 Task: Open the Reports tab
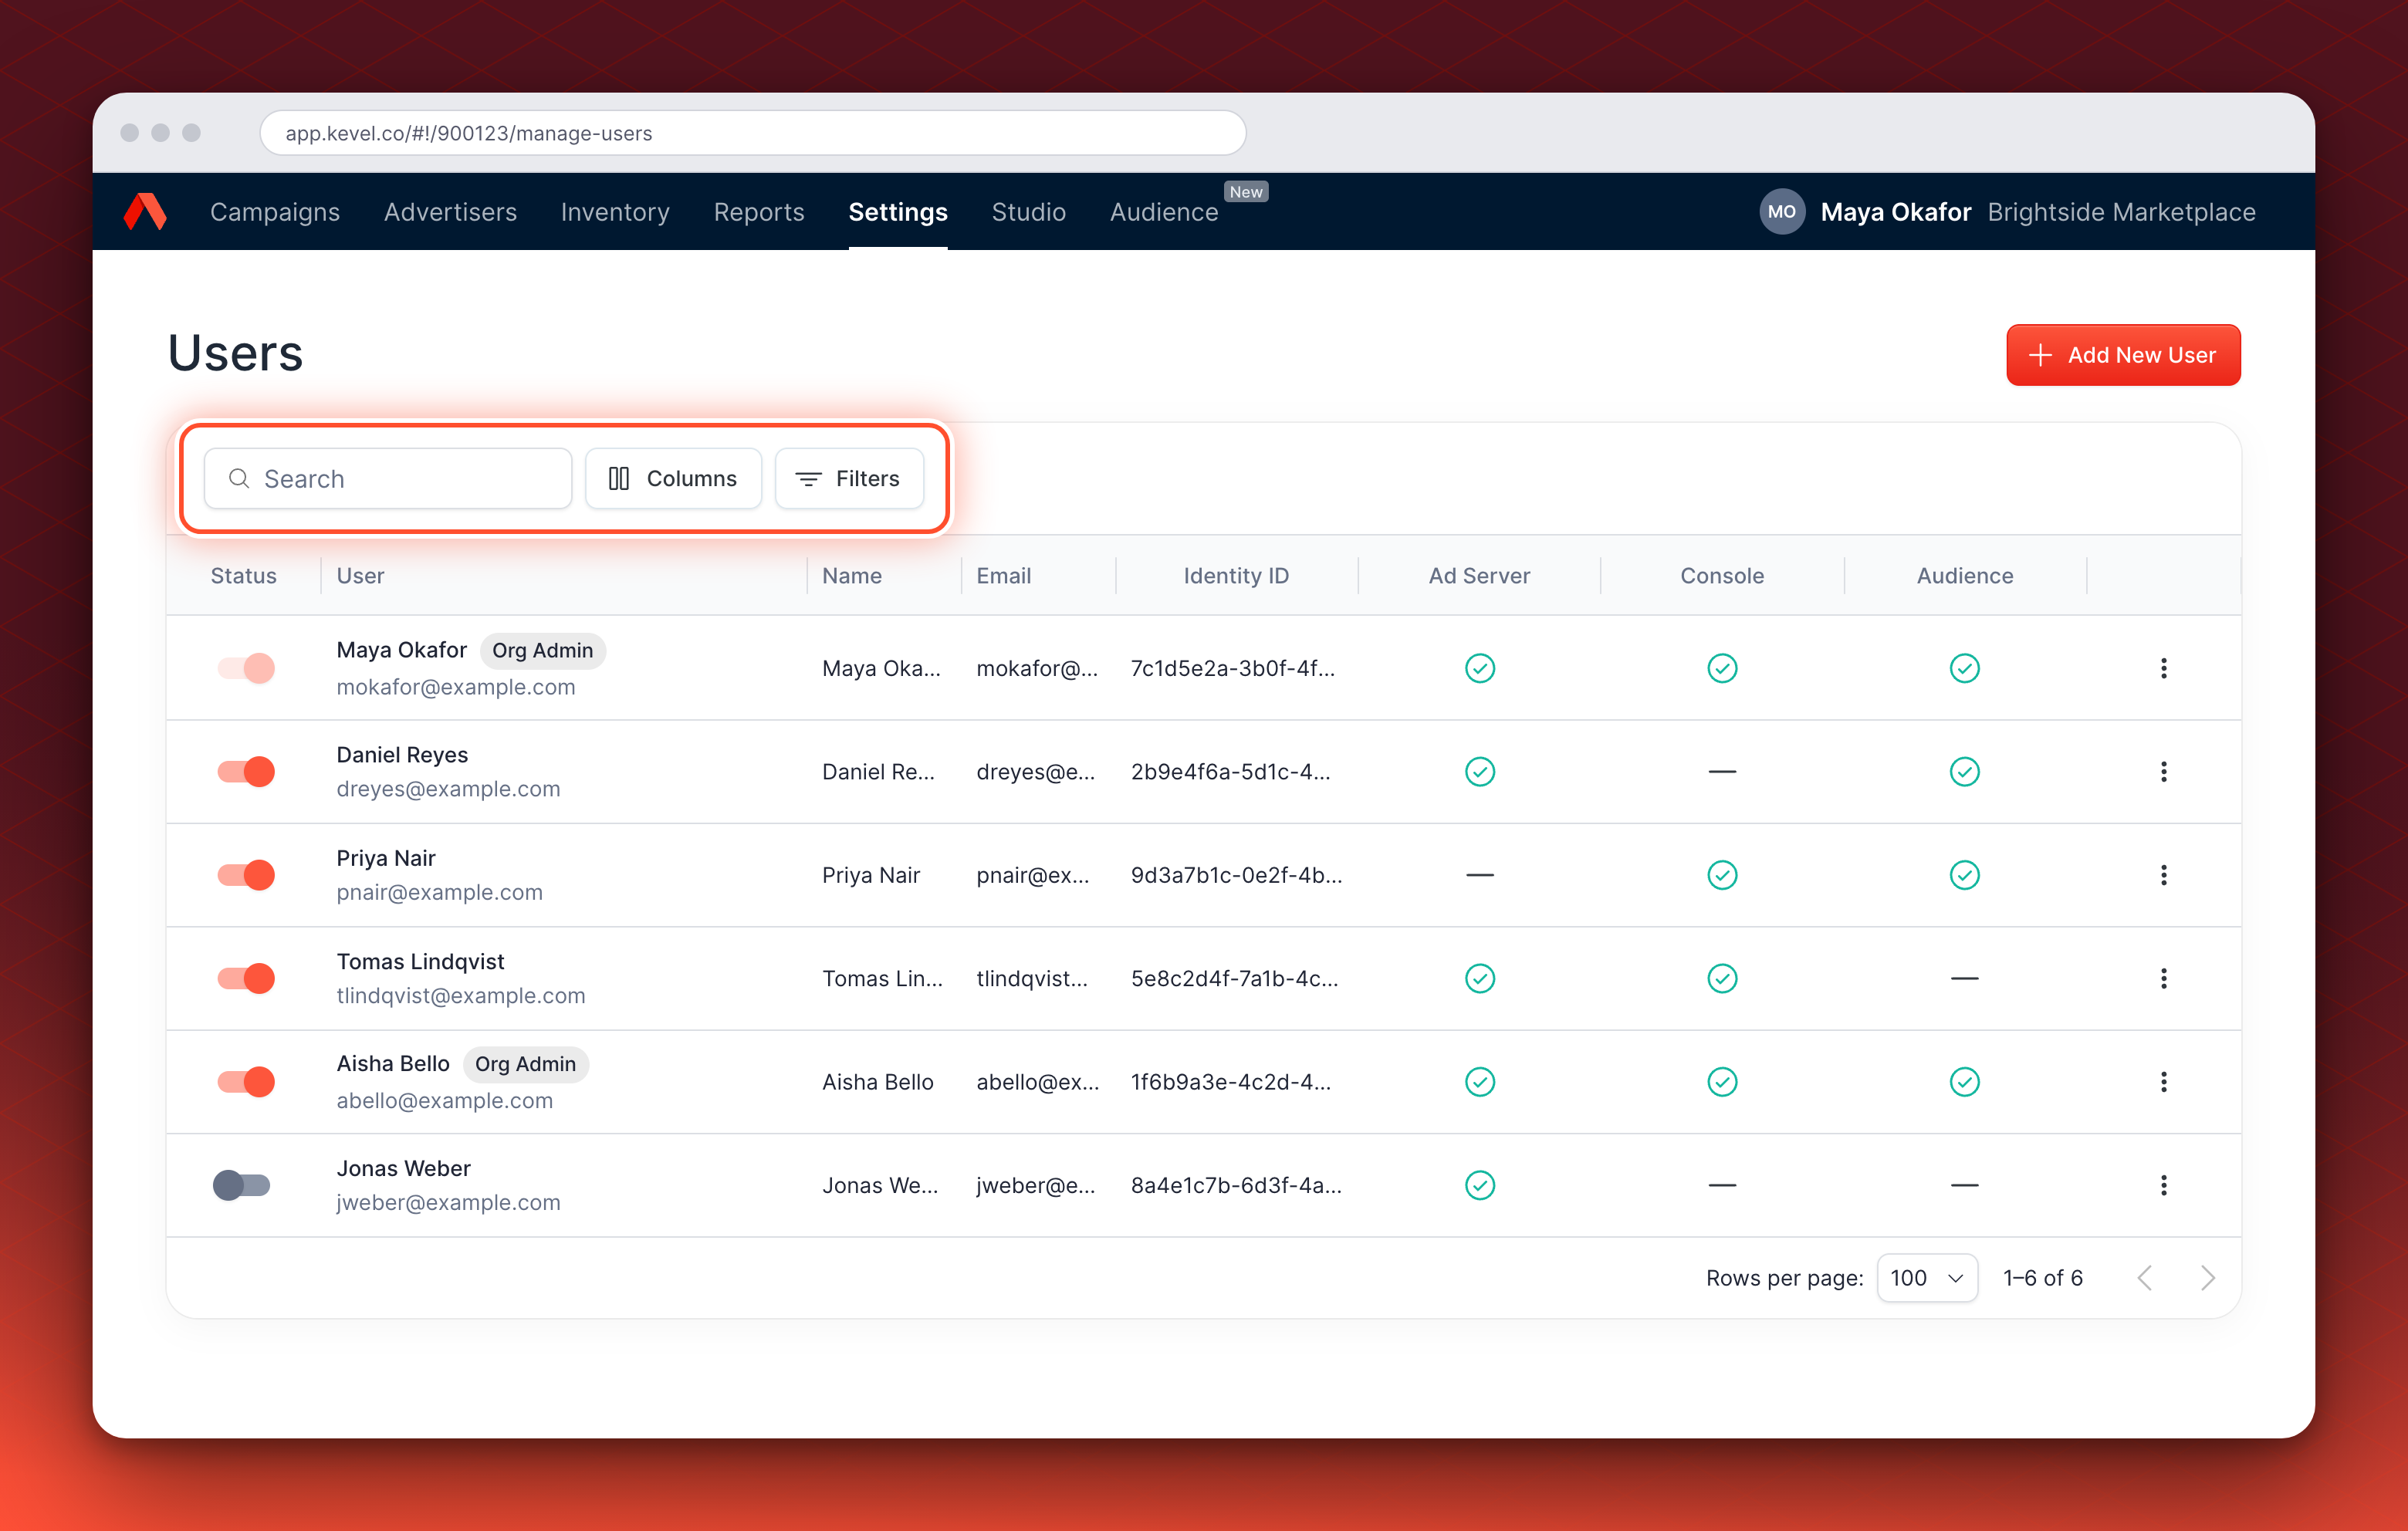pos(759,212)
